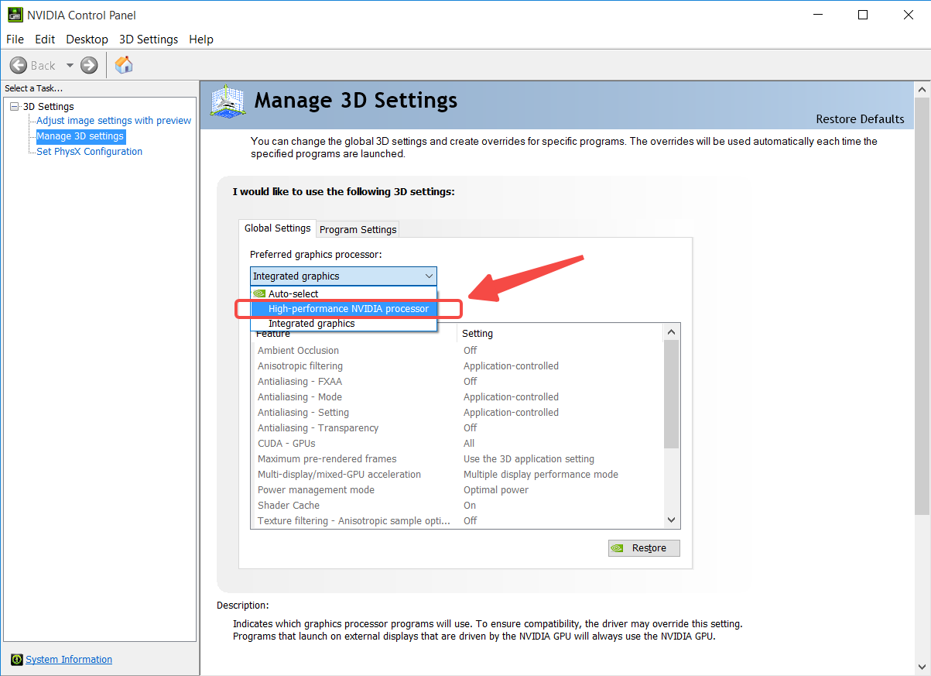The image size is (931, 676).
Task: Select the Global Settings tab
Action: [277, 228]
